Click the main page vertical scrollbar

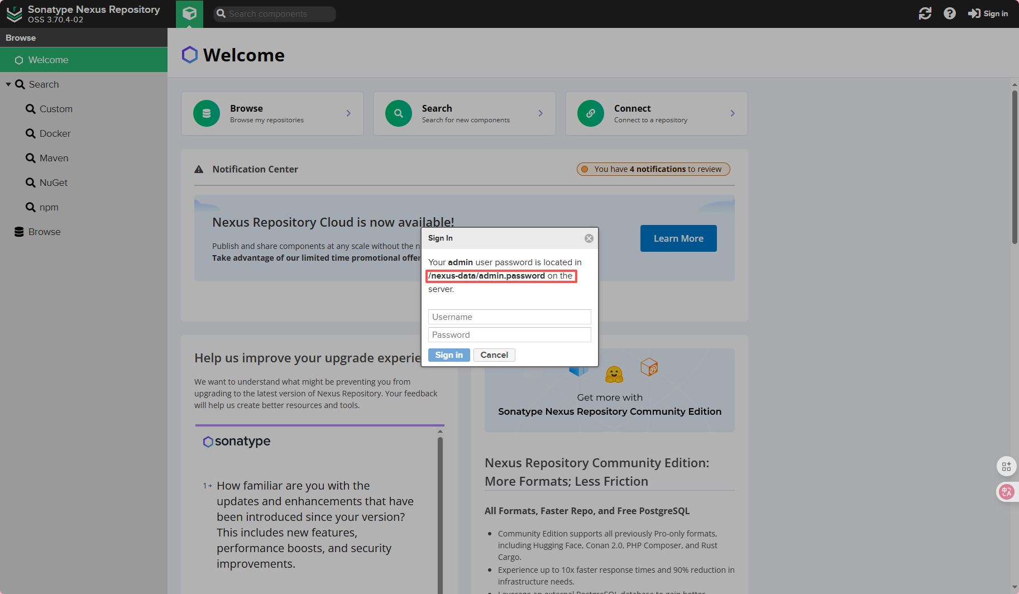coord(1014,167)
